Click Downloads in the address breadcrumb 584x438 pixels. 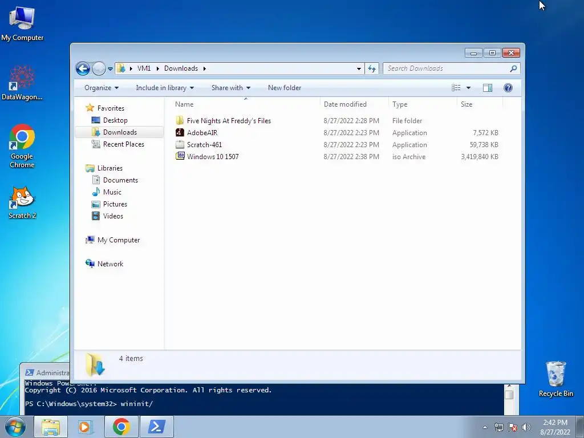tap(181, 68)
